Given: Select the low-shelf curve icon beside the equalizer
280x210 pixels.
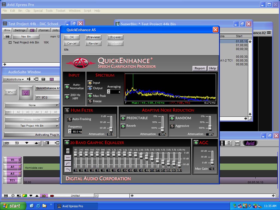Looking at the screenshot, I should pyautogui.click(x=68, y=163).
